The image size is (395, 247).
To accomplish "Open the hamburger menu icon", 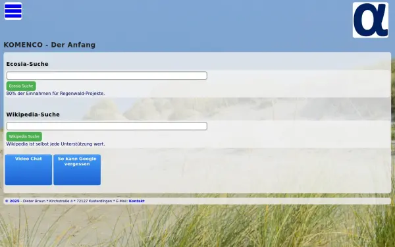I will coord(13,11).
